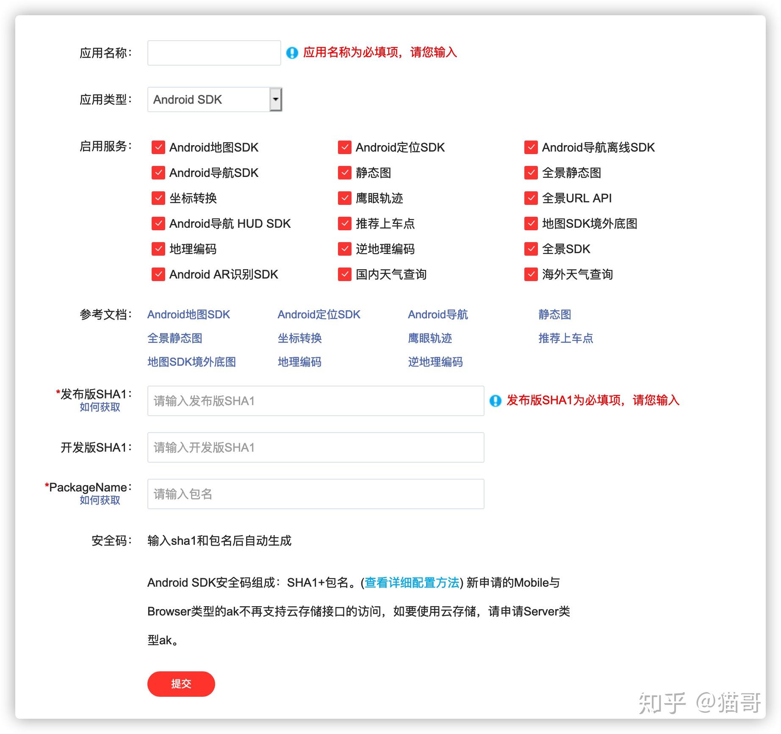Click the 请输入开发版SHA1 input box

[x=315, y=447]
